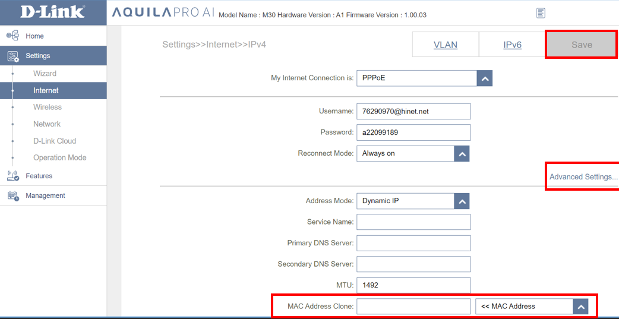
Task: Click the Settings gear icon in sidebar
Action: click(x=12, y=56)
